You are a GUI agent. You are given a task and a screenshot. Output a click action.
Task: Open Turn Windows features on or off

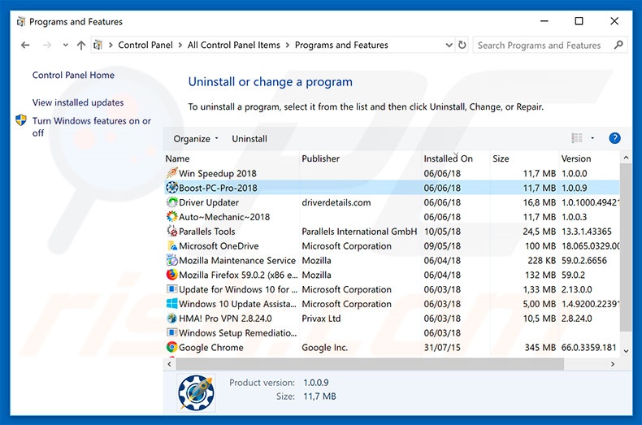[x=92, y=127]
